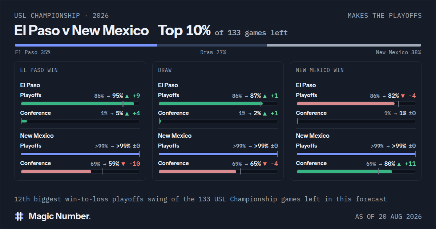Click the Magic Number hash logo icon
The width and height of the screenshot is (436, 229).
pyautogui.click(x=19, y=216)
